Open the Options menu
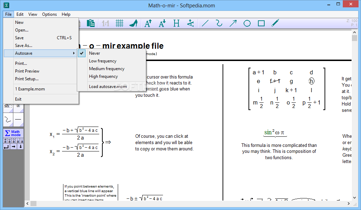The height and width of the screenshot is (210, 361). click(49, 14)
